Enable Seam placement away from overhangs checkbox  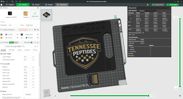coord(24,98)
